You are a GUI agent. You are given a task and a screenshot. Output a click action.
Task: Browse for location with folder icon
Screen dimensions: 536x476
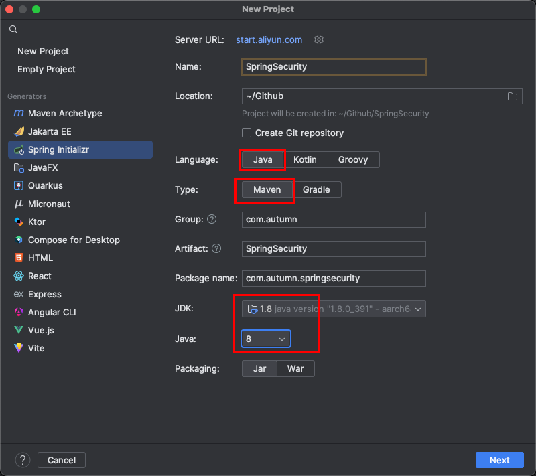click(513, 96)
